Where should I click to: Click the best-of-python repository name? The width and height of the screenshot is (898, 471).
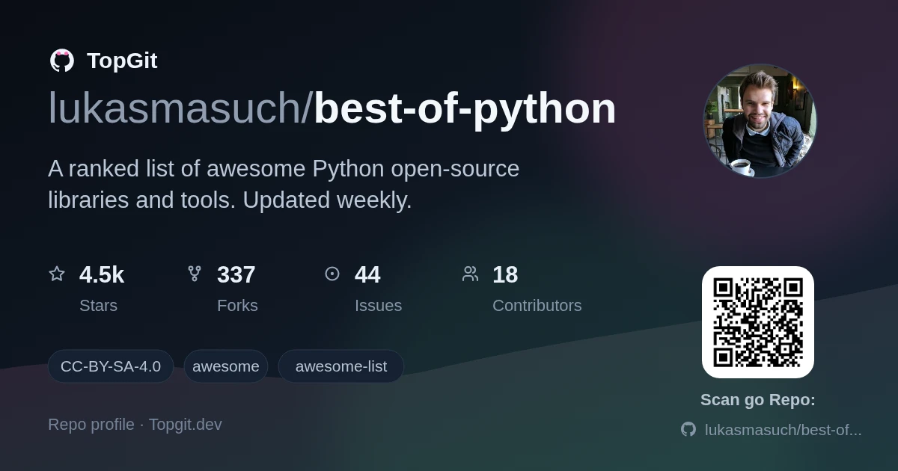point(465,110)
